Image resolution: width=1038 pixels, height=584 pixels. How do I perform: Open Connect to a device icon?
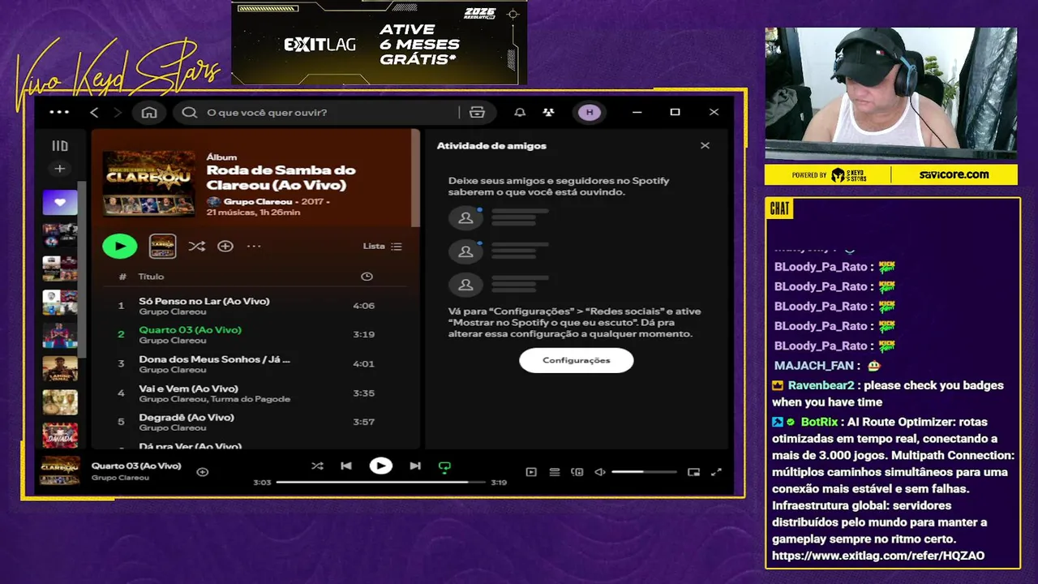pos(577,471)
